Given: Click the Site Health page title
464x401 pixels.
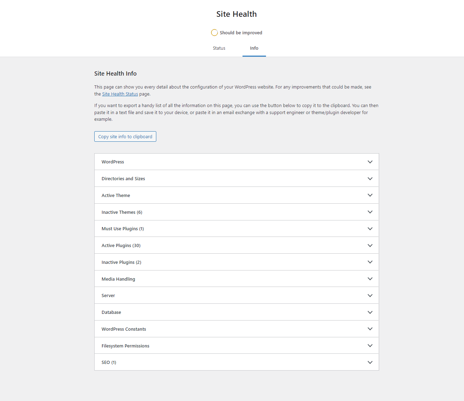Looking at the screenshot, I should [237, 14].
